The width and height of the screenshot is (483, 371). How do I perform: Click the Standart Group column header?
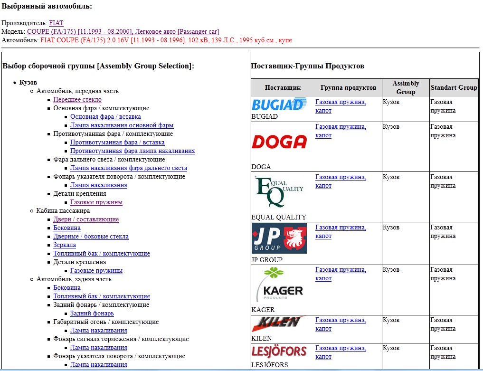[454, 87]
